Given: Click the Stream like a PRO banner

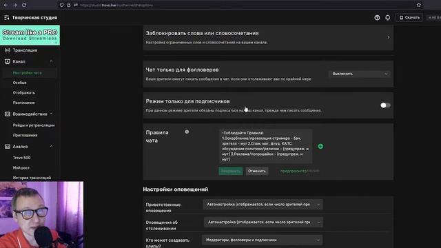Looking at the screenshot, I should point(30,35).
